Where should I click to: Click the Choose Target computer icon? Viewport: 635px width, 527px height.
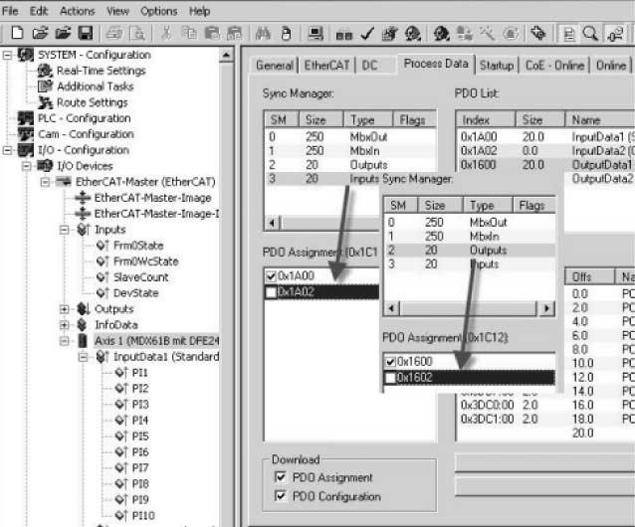(x=316, y=33)
